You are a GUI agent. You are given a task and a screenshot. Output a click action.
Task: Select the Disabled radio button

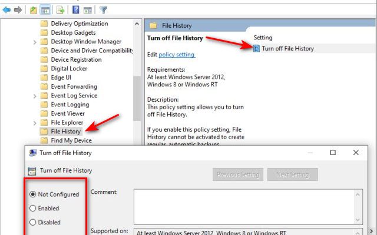(x=33, y=222)
